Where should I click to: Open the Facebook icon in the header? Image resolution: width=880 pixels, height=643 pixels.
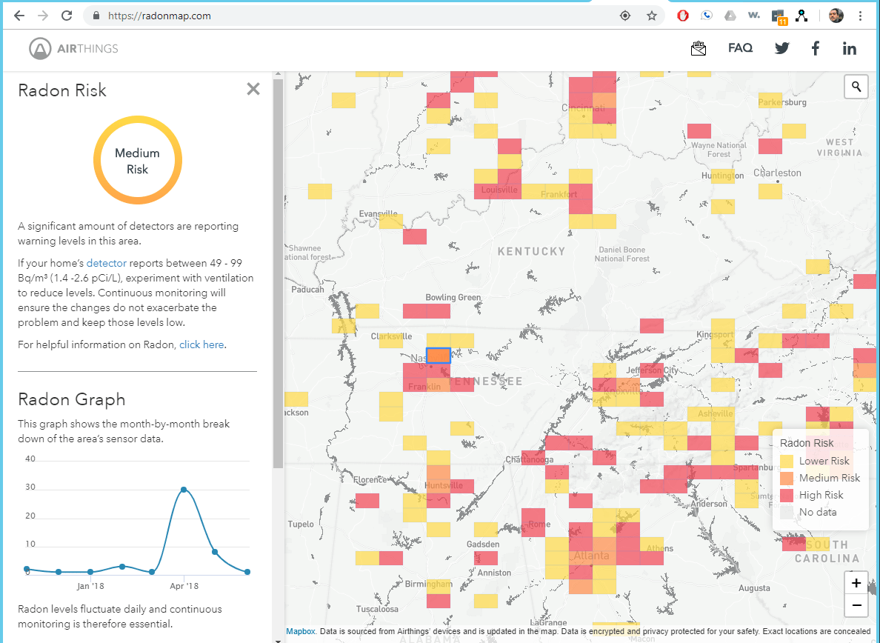(815, 47)
